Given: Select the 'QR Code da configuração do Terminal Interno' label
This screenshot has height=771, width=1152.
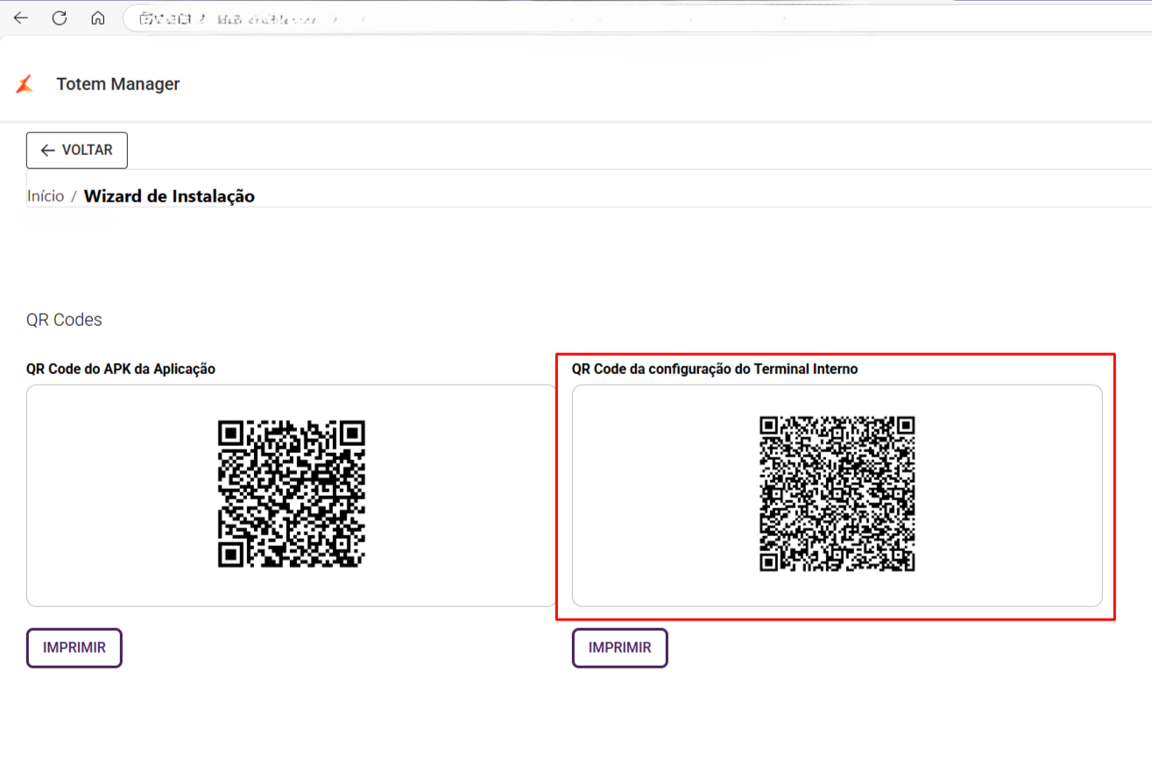Looking at the screenshot, I should [x=715, y=370].
